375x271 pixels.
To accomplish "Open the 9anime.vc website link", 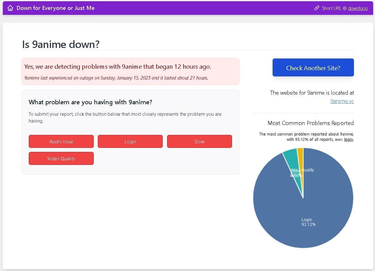I will [x=342, y=101].
